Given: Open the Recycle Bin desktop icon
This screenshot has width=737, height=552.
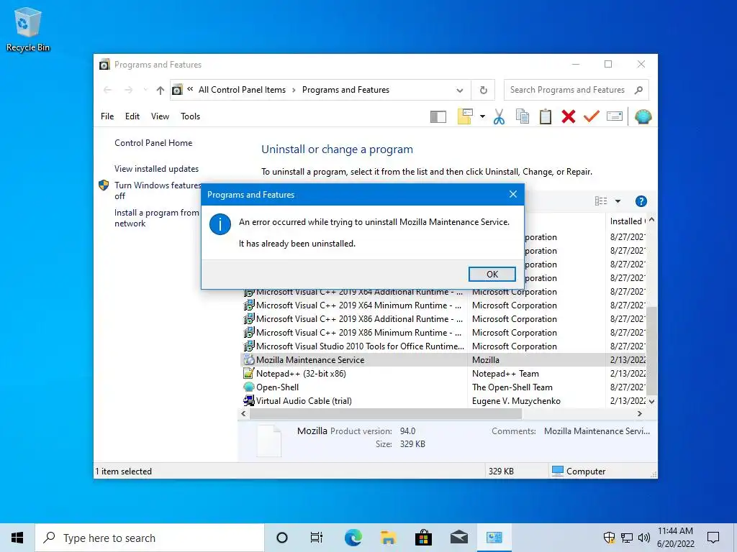Looking at the screenshot, I should point(28,29).
